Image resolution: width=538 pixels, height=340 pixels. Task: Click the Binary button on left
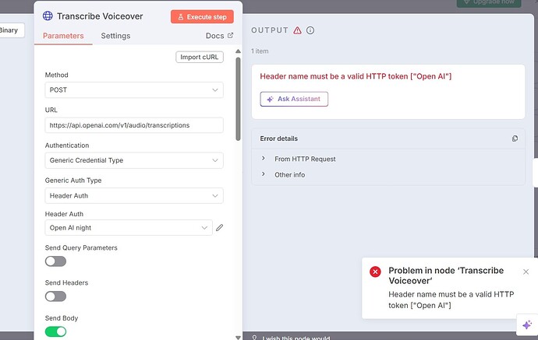pyautogui.click(x=12, y=30)
